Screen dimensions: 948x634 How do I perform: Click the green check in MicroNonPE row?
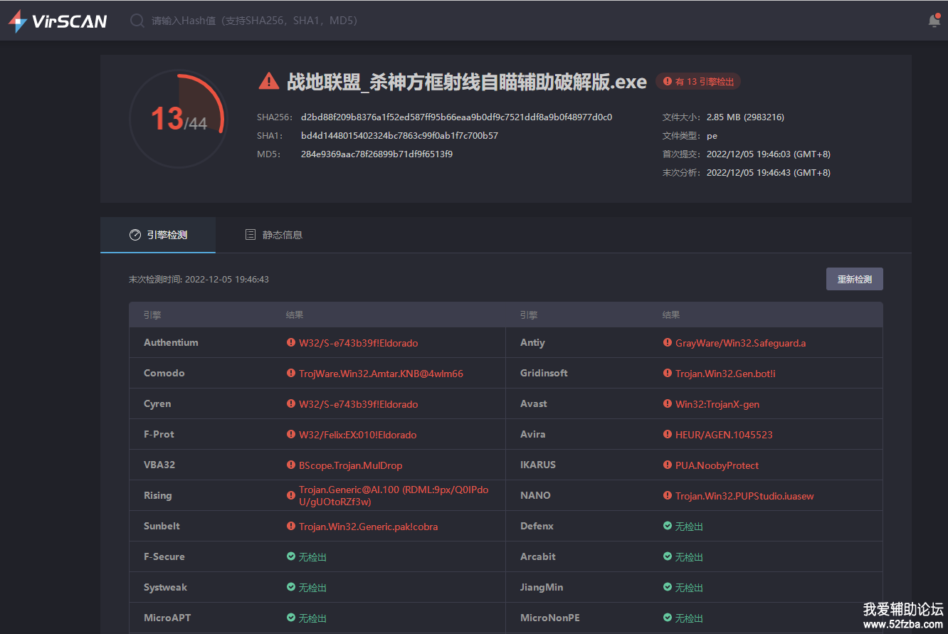click(668, 618)
